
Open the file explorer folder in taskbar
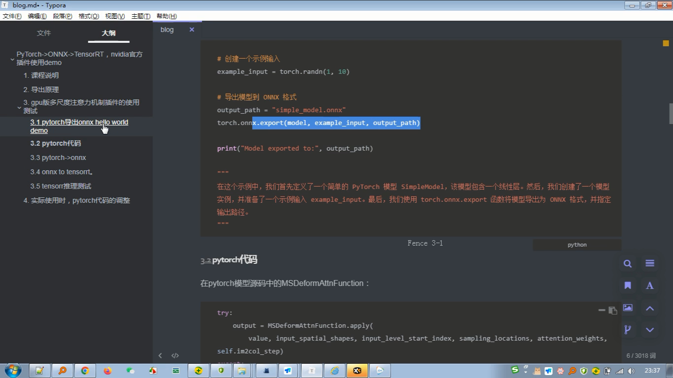coord(241,371)
